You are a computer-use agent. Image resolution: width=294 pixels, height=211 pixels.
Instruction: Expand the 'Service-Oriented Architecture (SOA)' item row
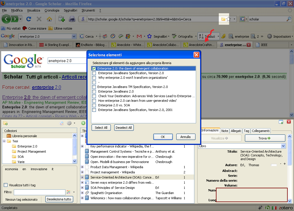pos(82,177)
